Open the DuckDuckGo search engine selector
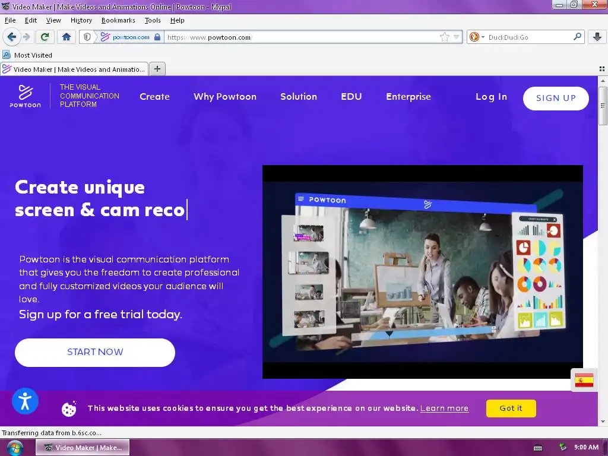This screenshot has height=456, width=608. click(477, 37)
